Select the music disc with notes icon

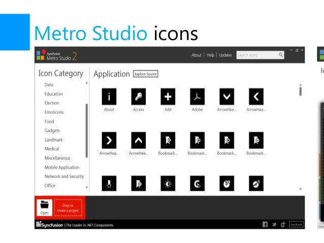coord(256,183)
